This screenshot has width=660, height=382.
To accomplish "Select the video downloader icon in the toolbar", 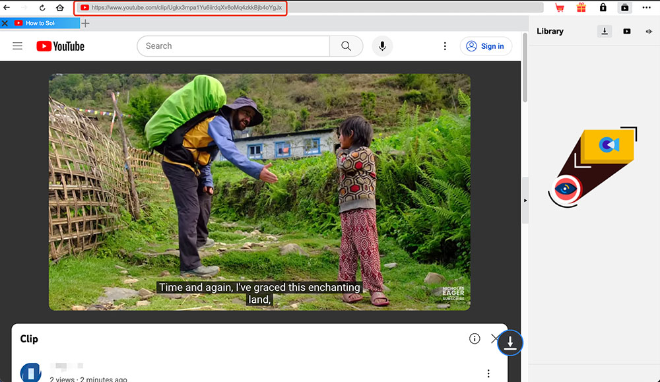I will tap(624, 7).
